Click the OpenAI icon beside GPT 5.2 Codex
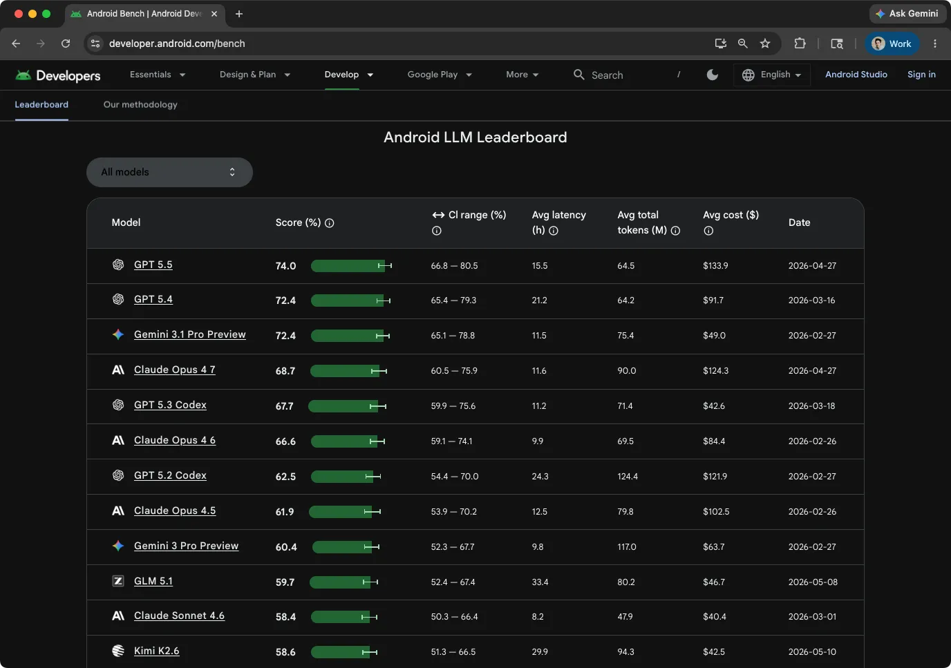The width and height of the screenshot is (951, 668). [118, 475]
